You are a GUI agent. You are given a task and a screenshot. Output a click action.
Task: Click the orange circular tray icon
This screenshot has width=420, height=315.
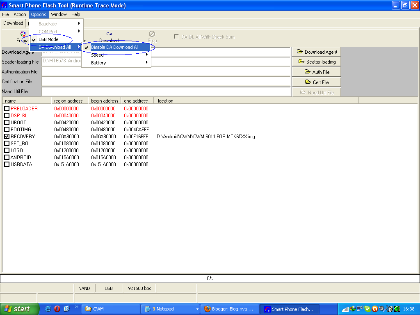[x=375, y=309]
